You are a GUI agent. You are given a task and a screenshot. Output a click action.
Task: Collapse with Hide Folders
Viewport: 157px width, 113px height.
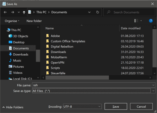[x=13, y=107]
